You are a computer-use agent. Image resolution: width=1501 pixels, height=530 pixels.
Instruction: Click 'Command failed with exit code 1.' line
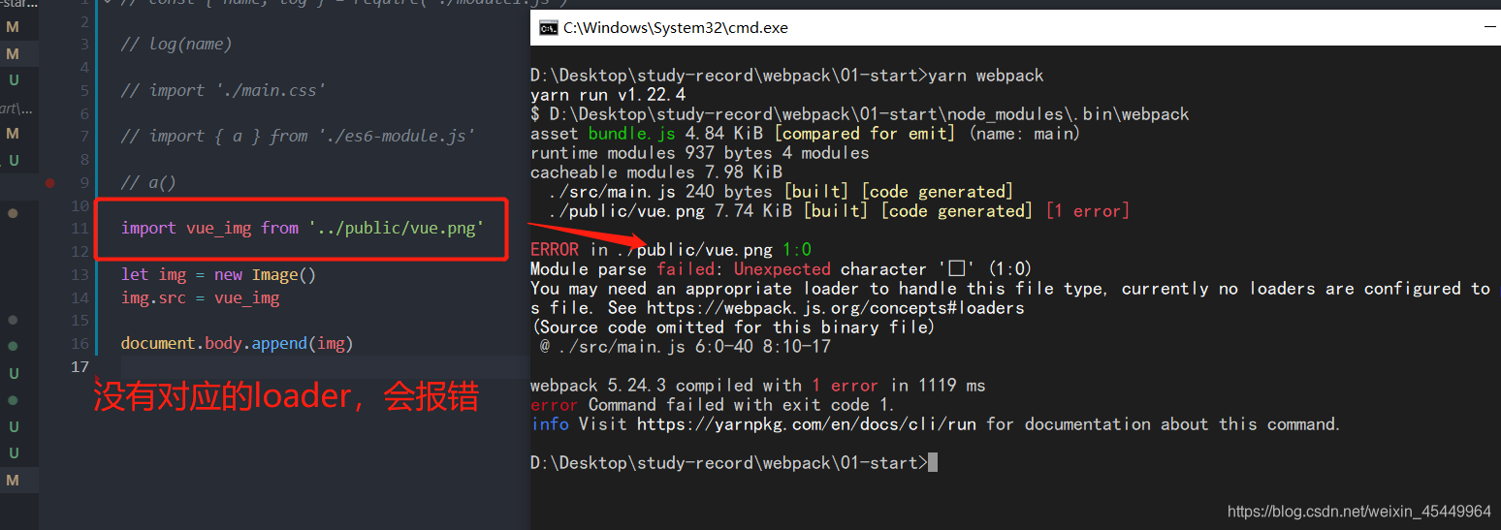click(x=742, y=405)
